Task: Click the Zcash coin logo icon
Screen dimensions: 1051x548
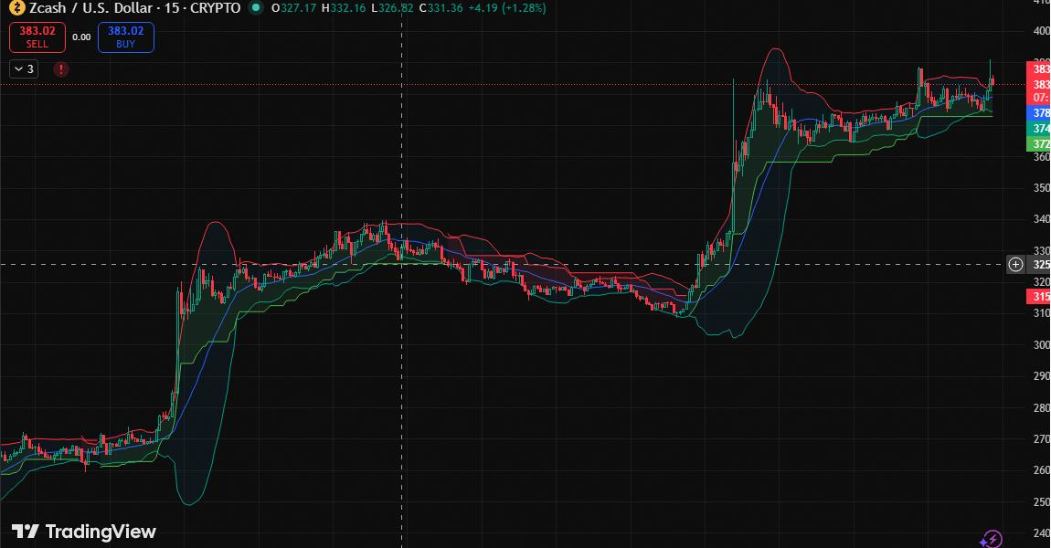Action: (16, 7)
